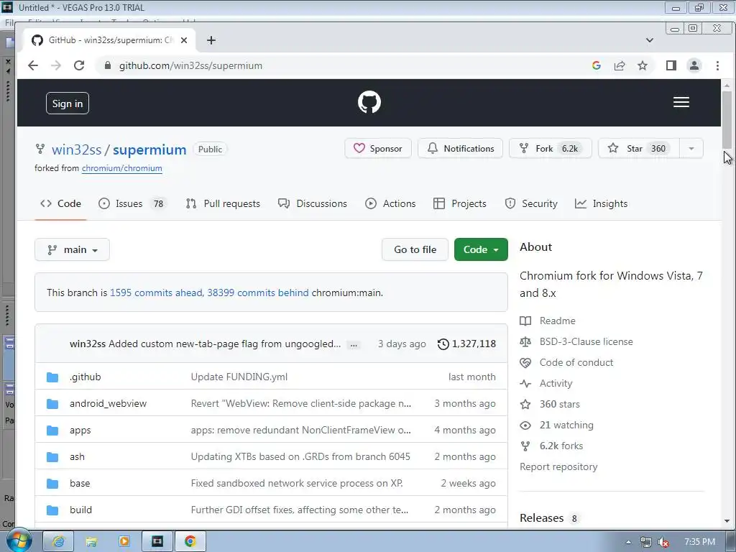Open Windows Explorer folder in taskbar
The height and width of the screenshot is (552, 736).
tap(91, 541)
